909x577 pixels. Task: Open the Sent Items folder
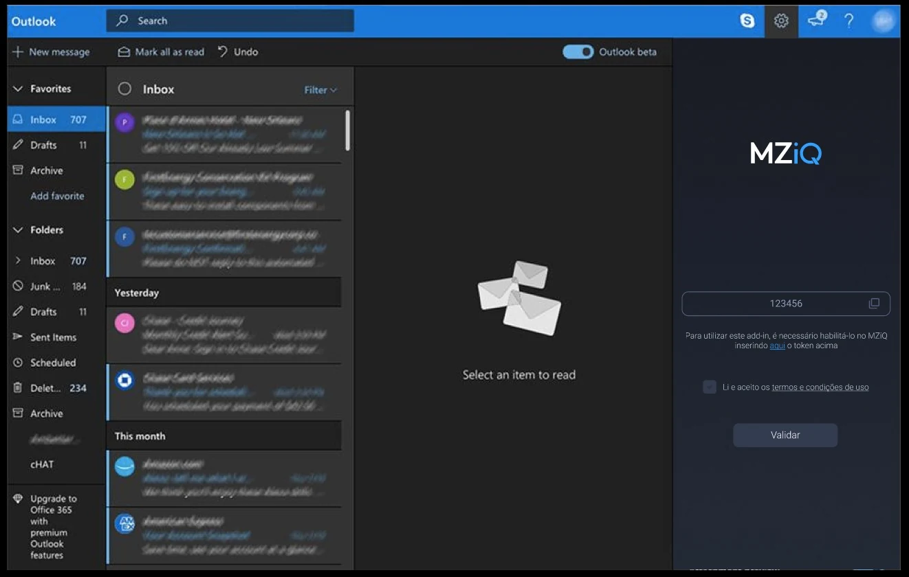click(56, 337)
